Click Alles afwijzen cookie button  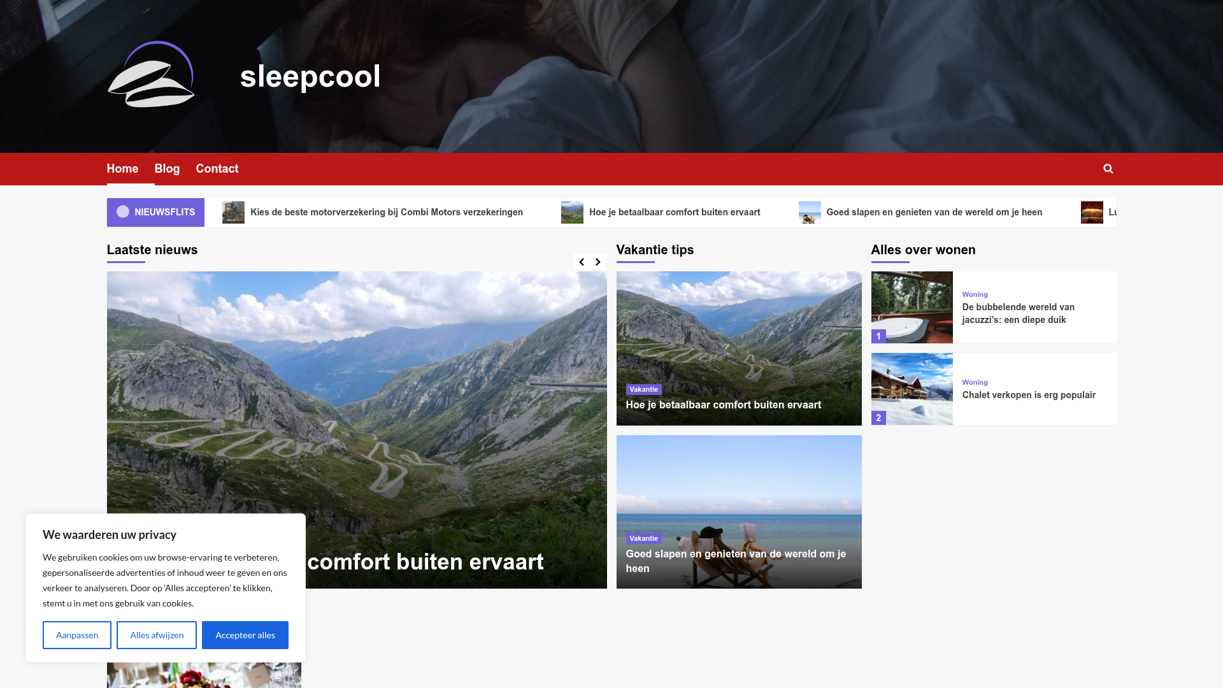coord(157,635)
